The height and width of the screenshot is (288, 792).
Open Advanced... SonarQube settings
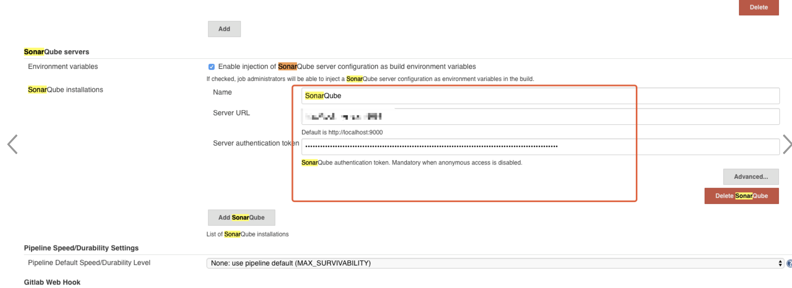point(751,176)
